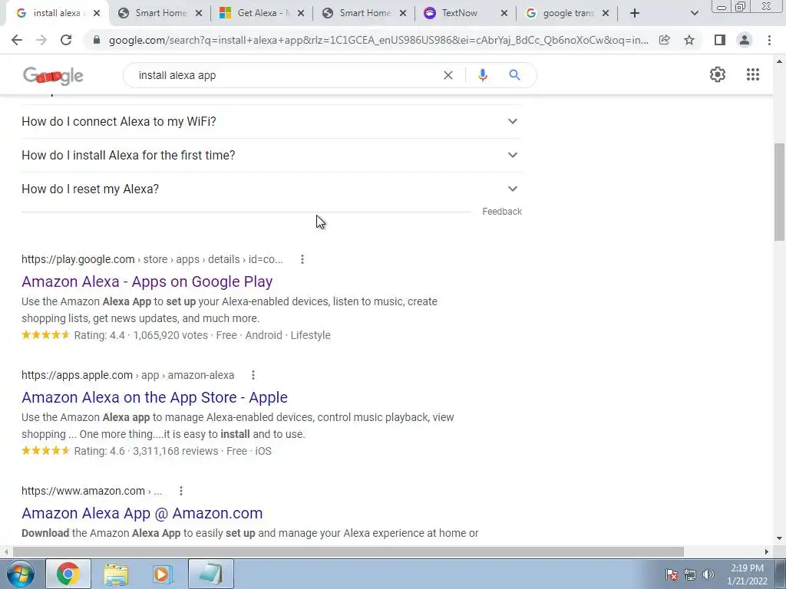
Task: Click the Feedback link
Action: [x=502, y=212]
